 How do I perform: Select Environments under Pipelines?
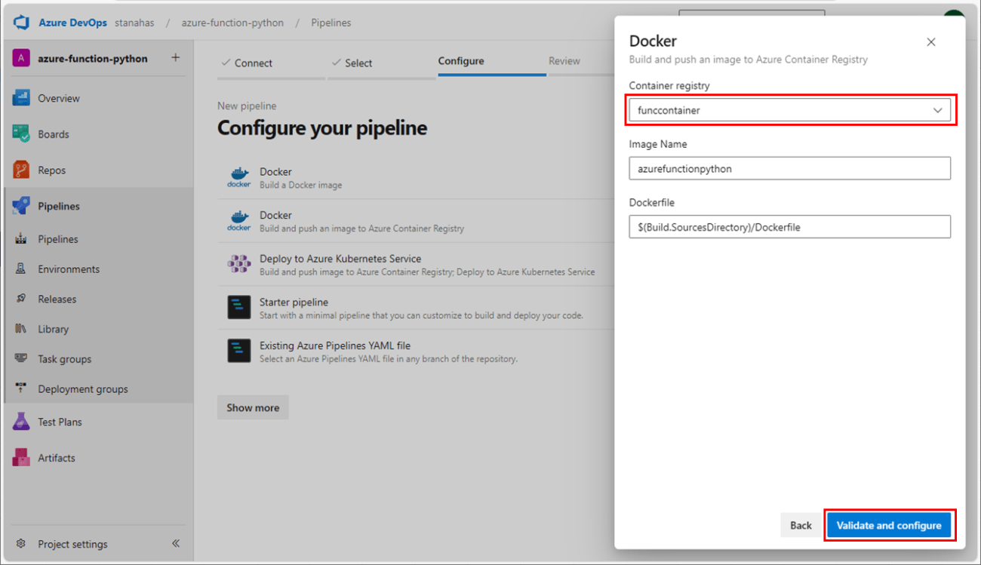pos(69,269)
